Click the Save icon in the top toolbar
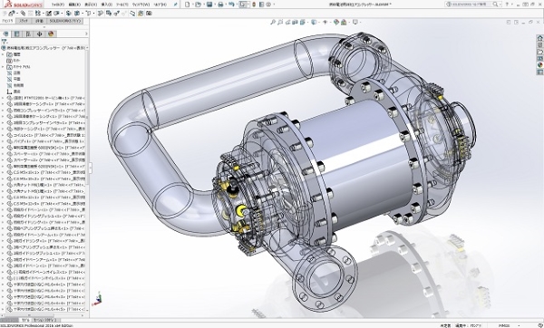Viewport: 544px width, 328px height. 209,5
